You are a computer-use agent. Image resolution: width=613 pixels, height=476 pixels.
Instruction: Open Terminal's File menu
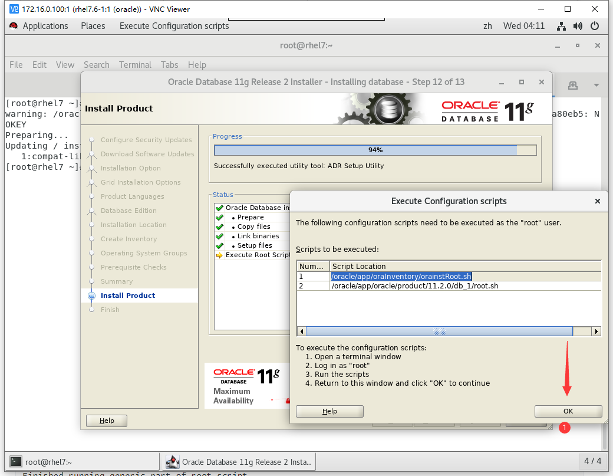tap(16, 64)
